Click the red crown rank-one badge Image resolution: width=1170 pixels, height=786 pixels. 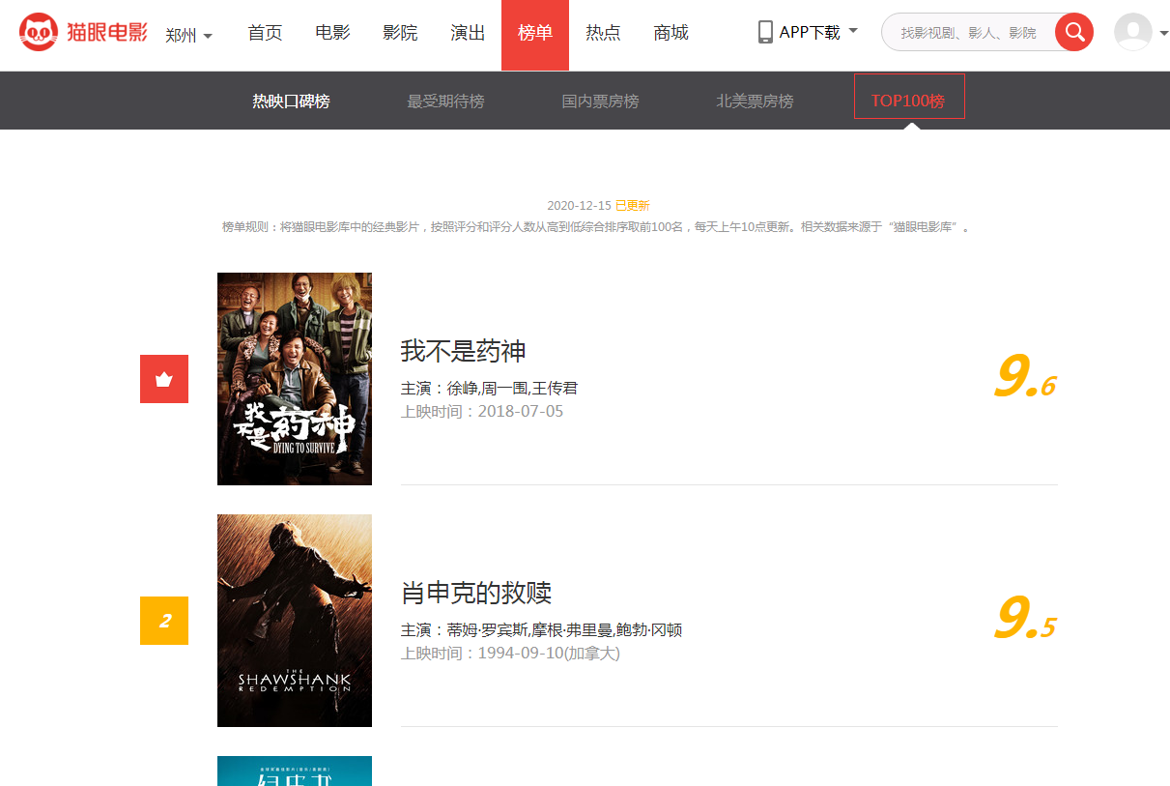point(164,379)
